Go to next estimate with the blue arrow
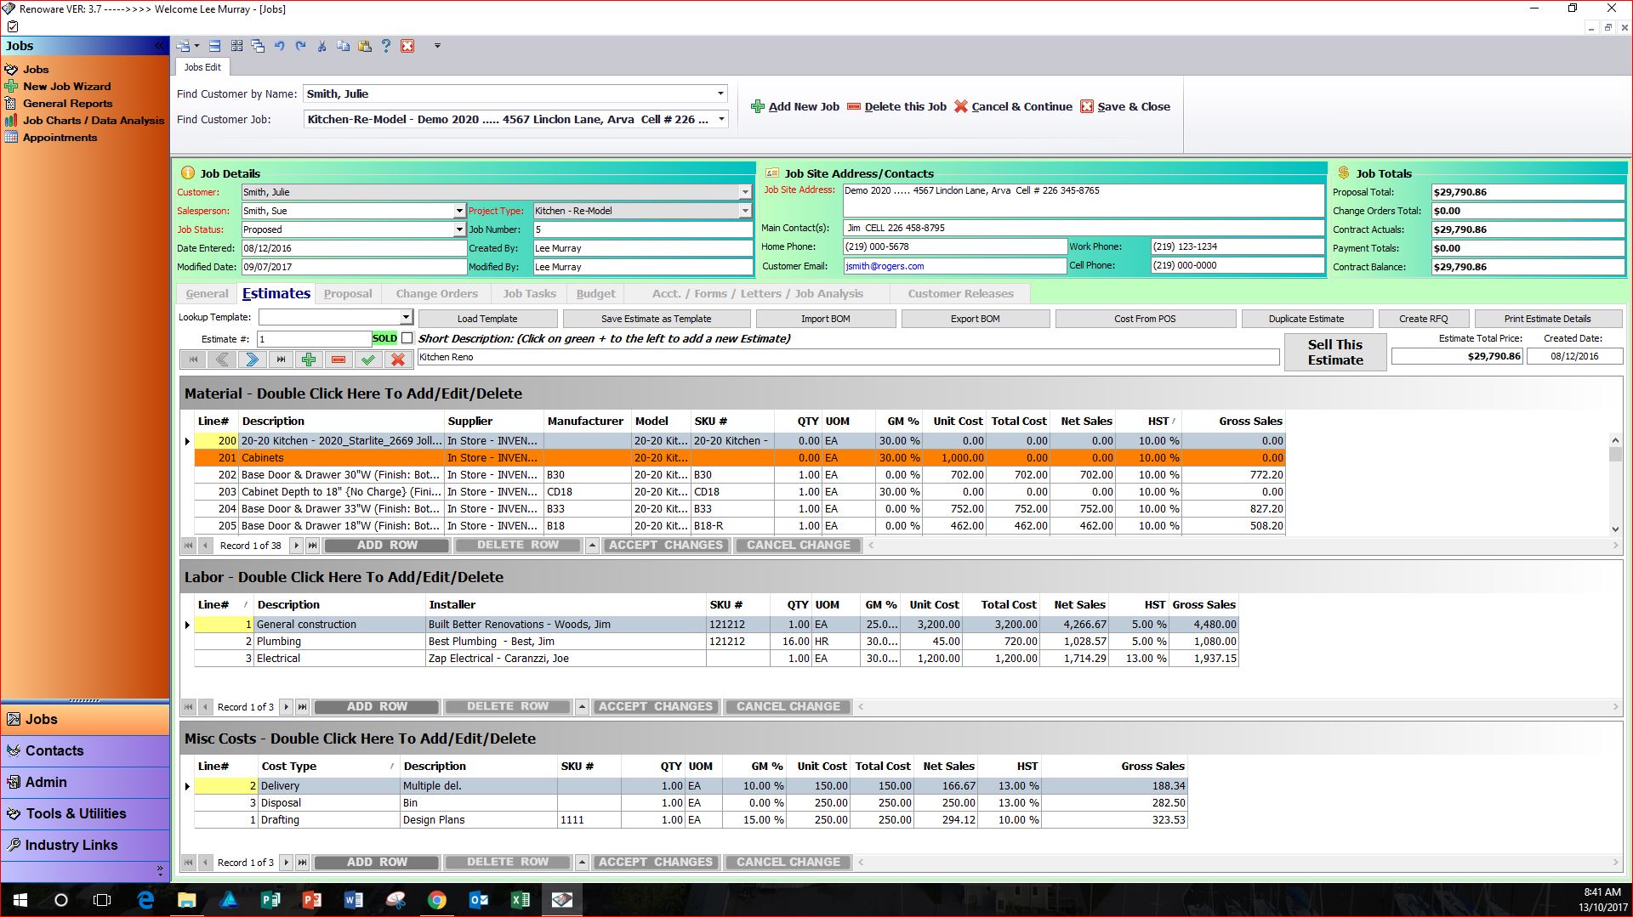1633x917 pixels. coord(252,359)
